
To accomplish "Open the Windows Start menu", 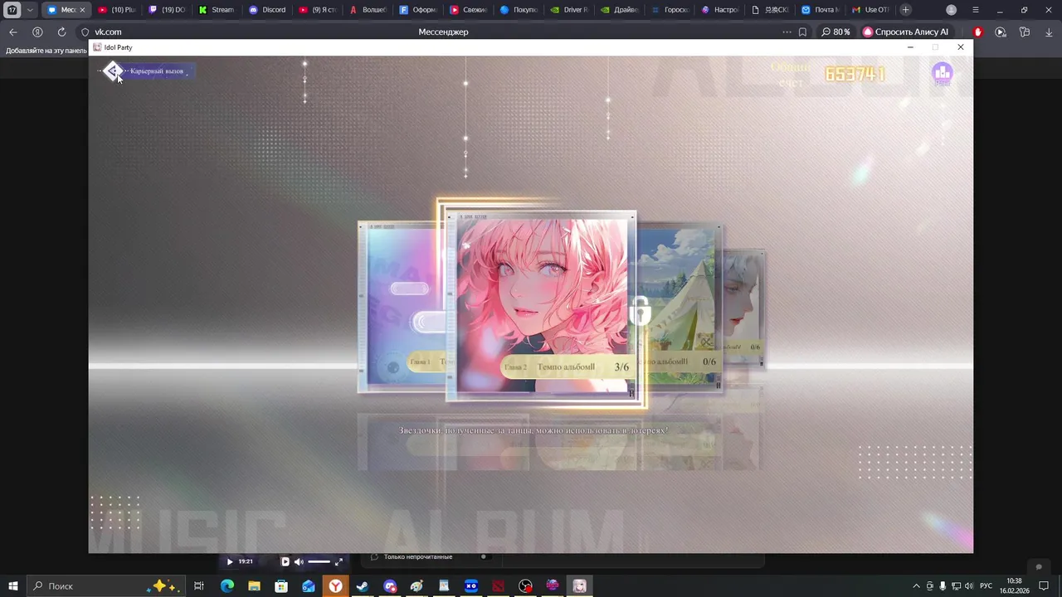I will (13, 586).
